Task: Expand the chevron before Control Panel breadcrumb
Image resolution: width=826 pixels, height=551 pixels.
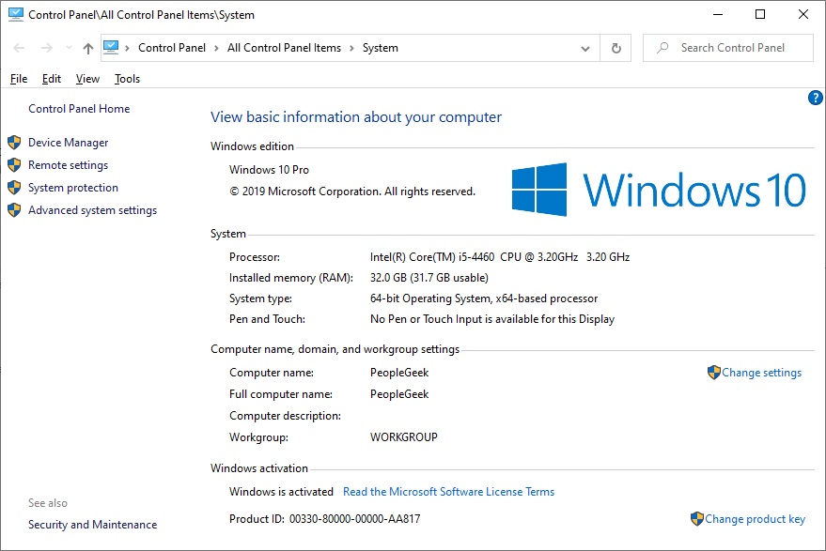Action: pos(127,49)
